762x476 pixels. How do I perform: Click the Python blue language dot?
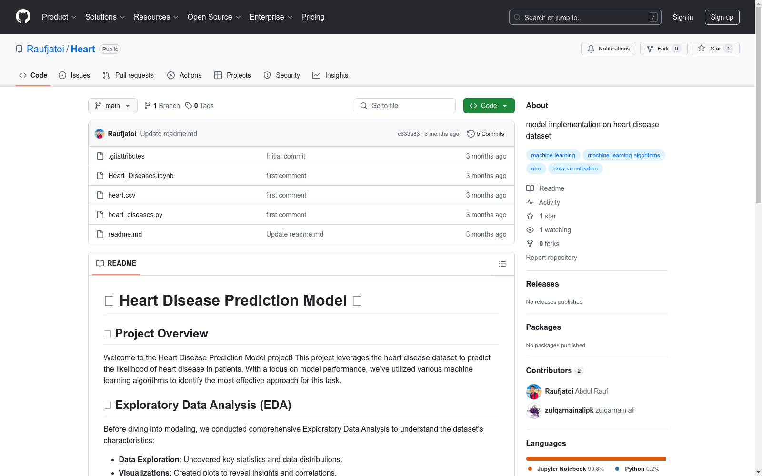click(x=617, y=469)
